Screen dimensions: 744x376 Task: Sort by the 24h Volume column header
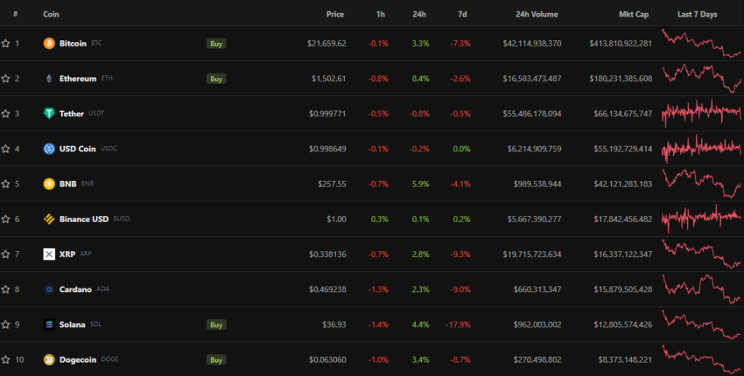tap(537, 14)
